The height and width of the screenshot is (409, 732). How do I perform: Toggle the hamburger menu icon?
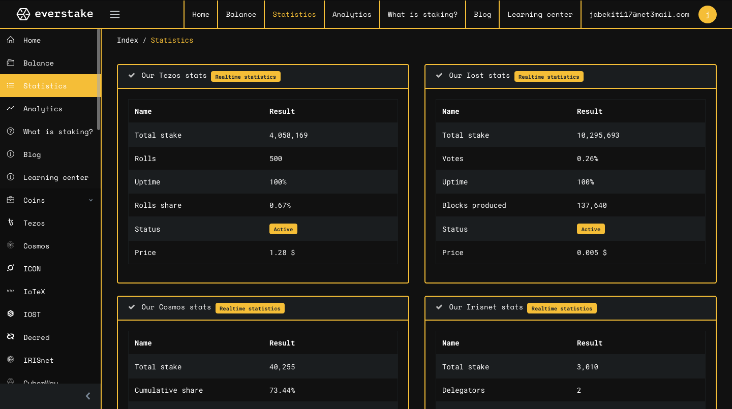pos(115,14)
